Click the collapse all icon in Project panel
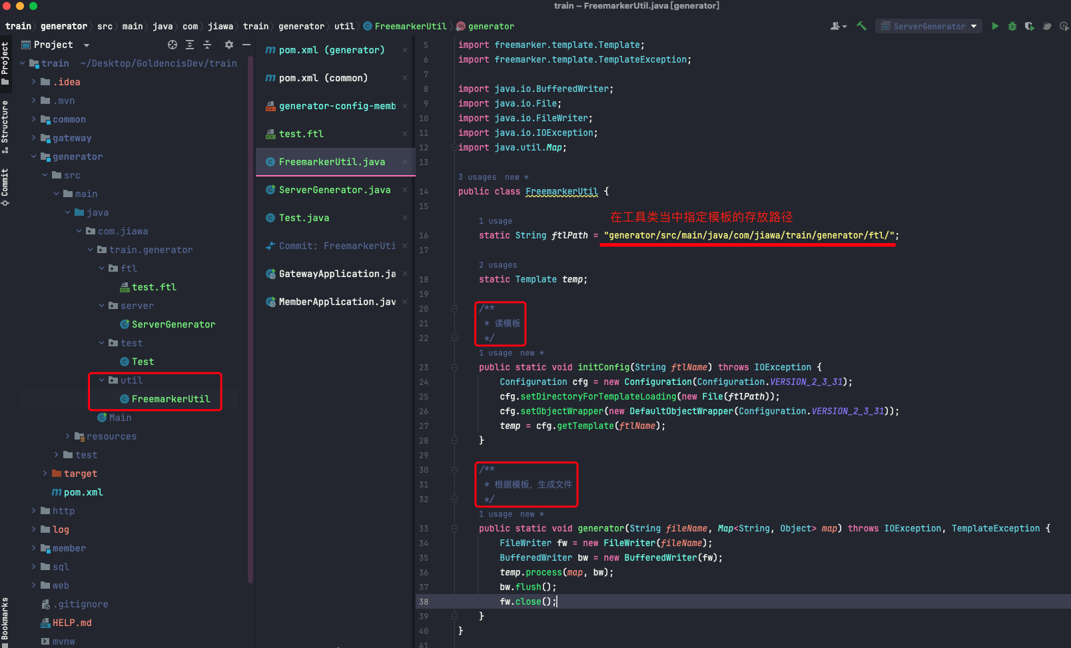The height and width of the screenshot is (648, 1071). coord(207,45)
